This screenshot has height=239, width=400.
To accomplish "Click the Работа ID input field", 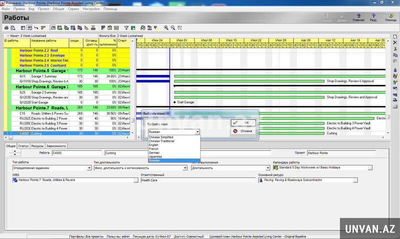I will (76, 152).
